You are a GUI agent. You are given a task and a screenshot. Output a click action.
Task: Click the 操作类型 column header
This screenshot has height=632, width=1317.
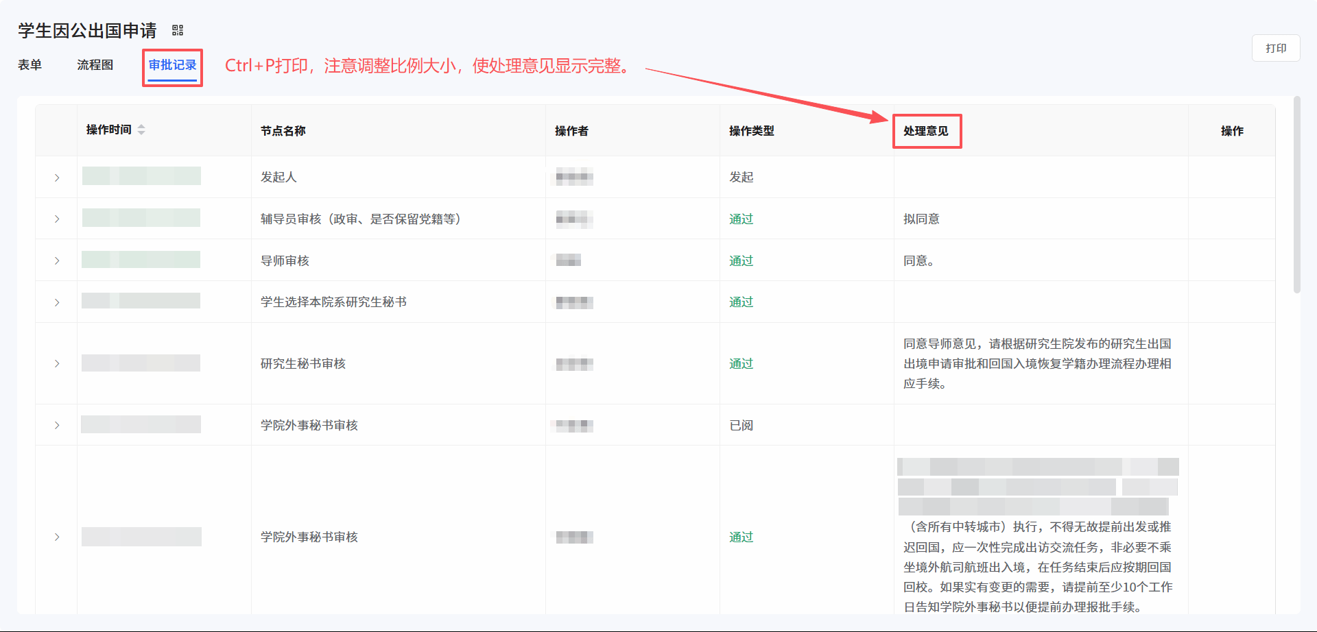coord(752,131)
